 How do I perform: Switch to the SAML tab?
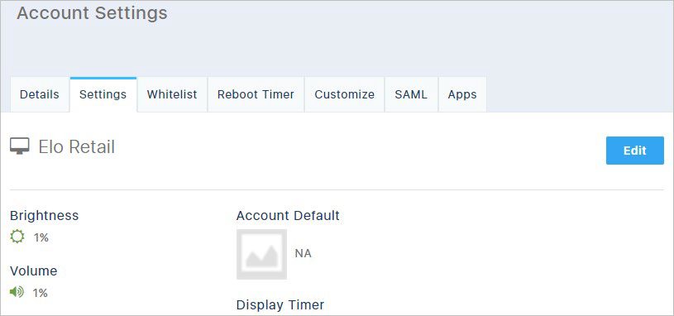pyautogui.click(x=411, y=94)
